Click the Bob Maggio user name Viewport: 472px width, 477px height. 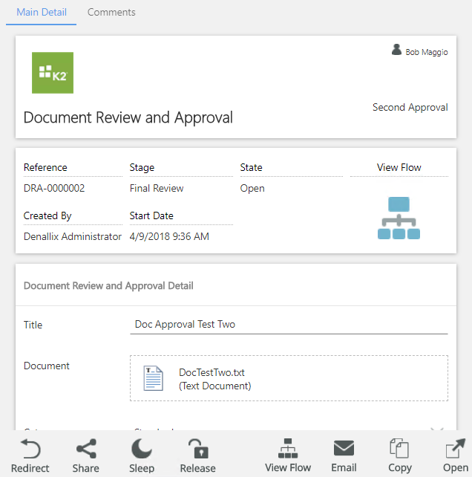tap(426, 52)
